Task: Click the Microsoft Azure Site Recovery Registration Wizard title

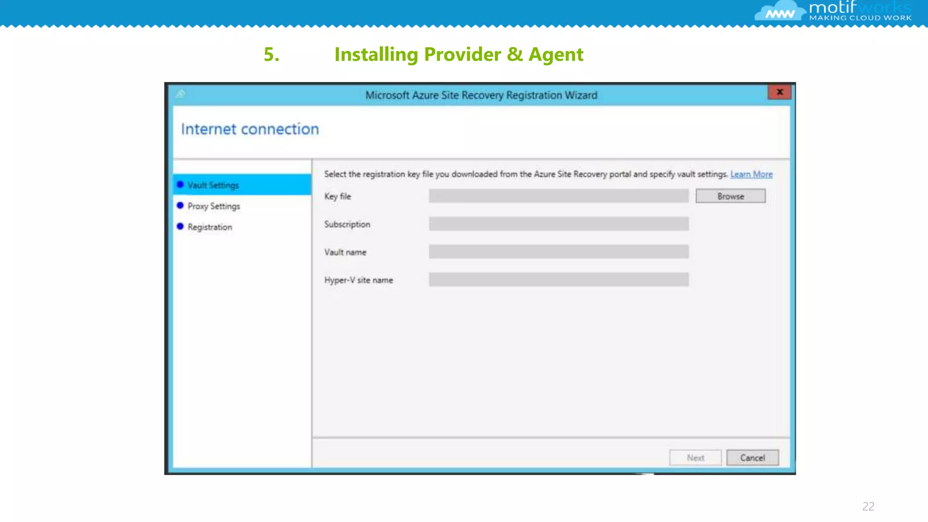Action: coord(481,95)
